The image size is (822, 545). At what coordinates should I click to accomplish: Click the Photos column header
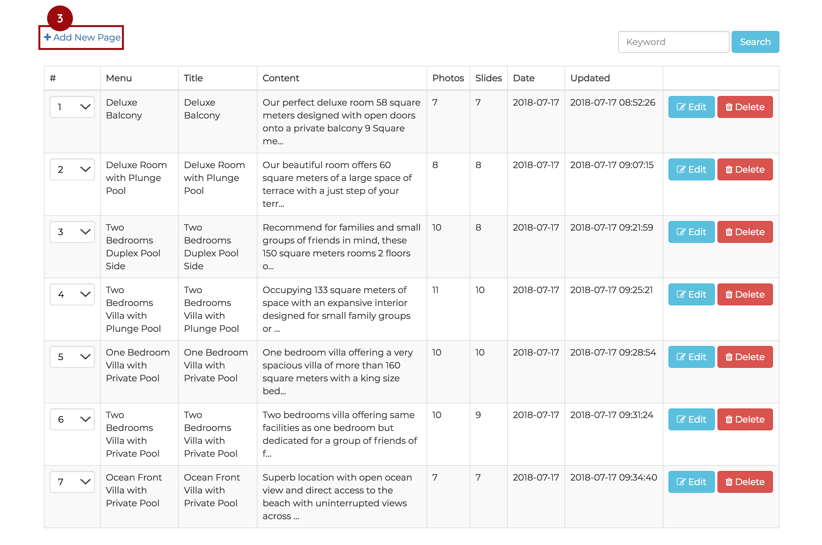click(448, 78)
